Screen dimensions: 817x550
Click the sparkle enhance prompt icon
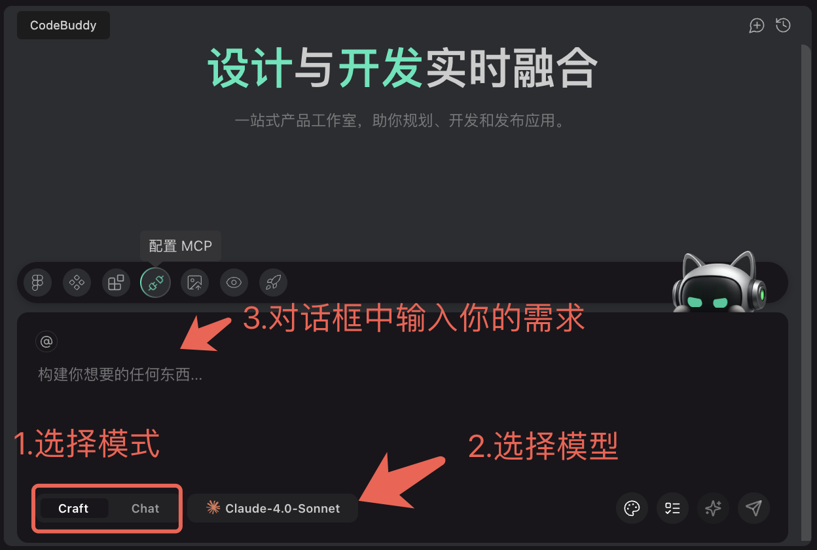[713, 508]
